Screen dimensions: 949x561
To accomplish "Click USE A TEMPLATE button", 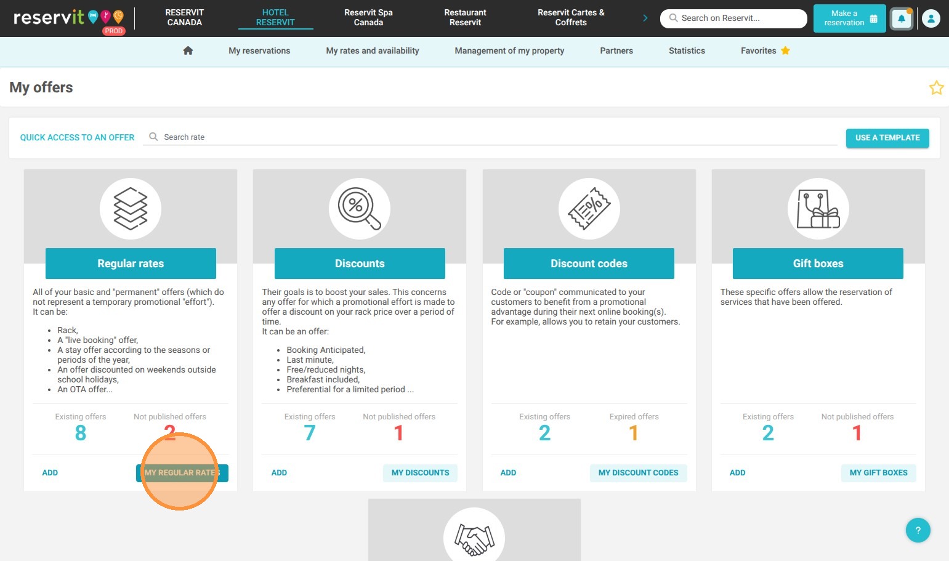I will [887, 138].
